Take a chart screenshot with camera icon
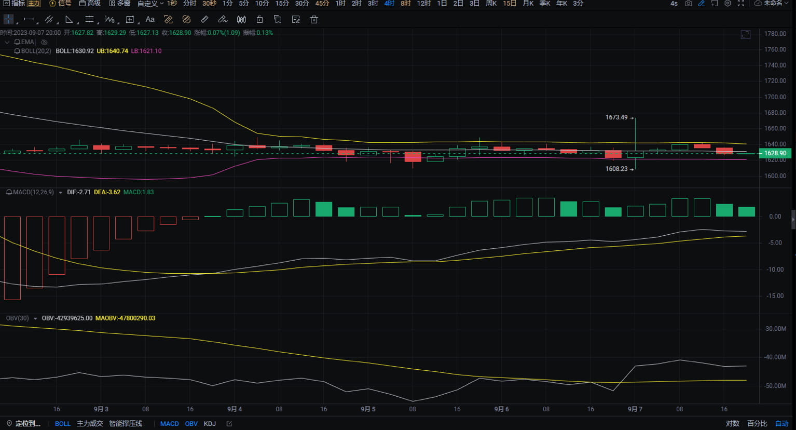 tap(688, 4)
